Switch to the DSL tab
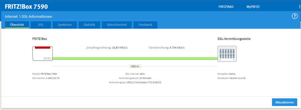The image size is (301, 110). (41, 25)
